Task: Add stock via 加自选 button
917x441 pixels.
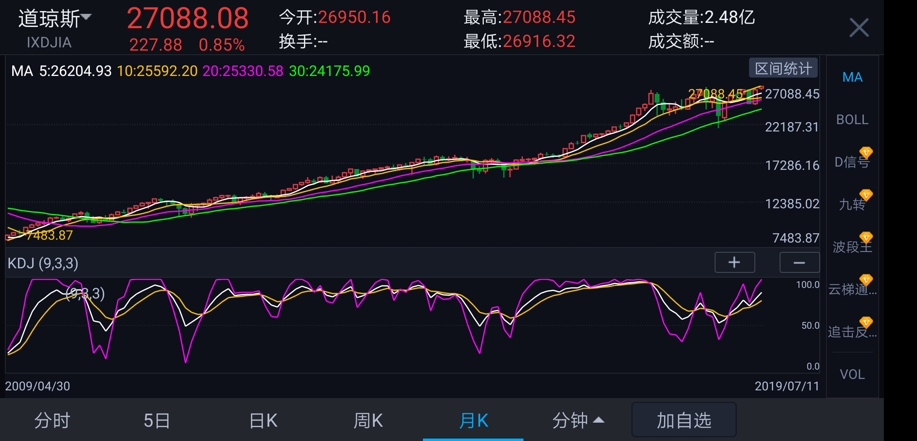Action: click(684, 420)
